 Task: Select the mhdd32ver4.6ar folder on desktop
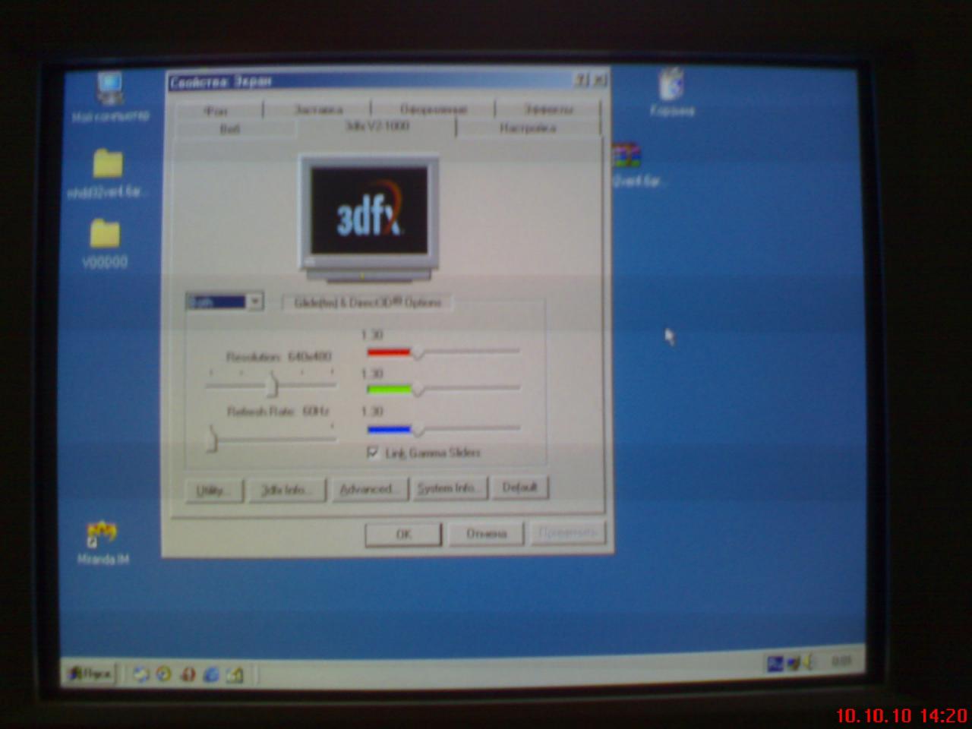pyautogui.click(x=106, y=173)
